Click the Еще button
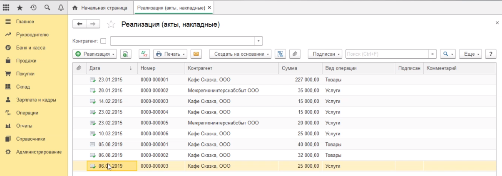Image resolution: width=502 pixels, height=176 pixels. coord(472,54)
